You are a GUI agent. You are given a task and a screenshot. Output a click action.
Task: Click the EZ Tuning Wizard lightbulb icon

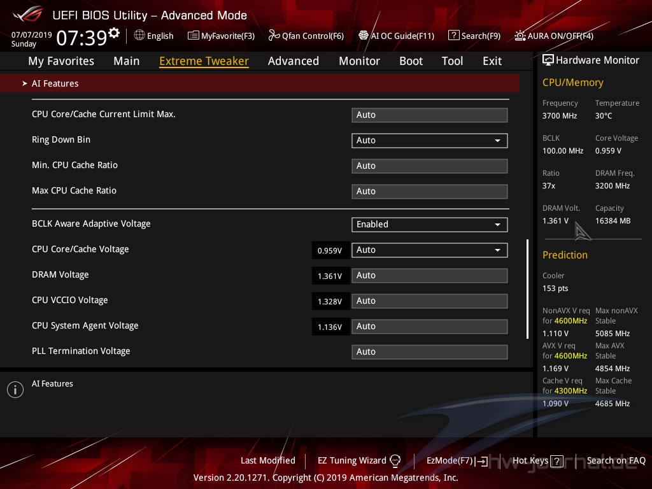pos(395,460)
